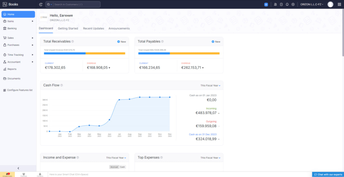Click the referral people icon in top bar
The height and width of the screenshot is (177, 344).
(275, 4)
